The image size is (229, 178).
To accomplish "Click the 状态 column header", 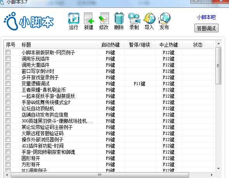I will (x=198, y=45).
